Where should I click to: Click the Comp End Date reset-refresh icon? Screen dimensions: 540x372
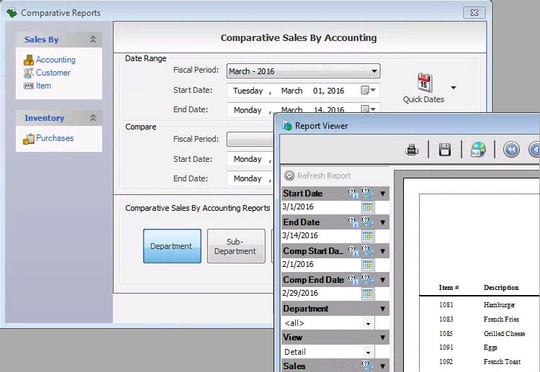(367, 280)
